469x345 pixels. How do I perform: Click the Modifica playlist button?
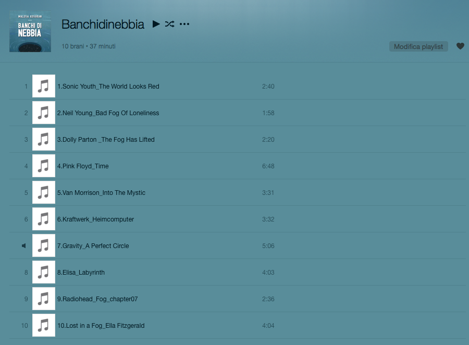[418, 46]
